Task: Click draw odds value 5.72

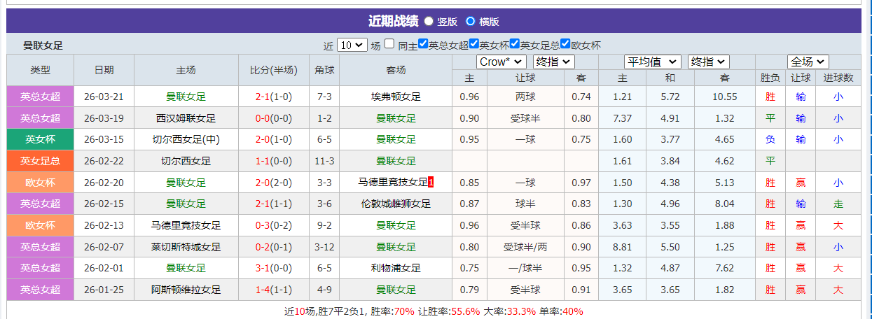Action: pos(670,97)
